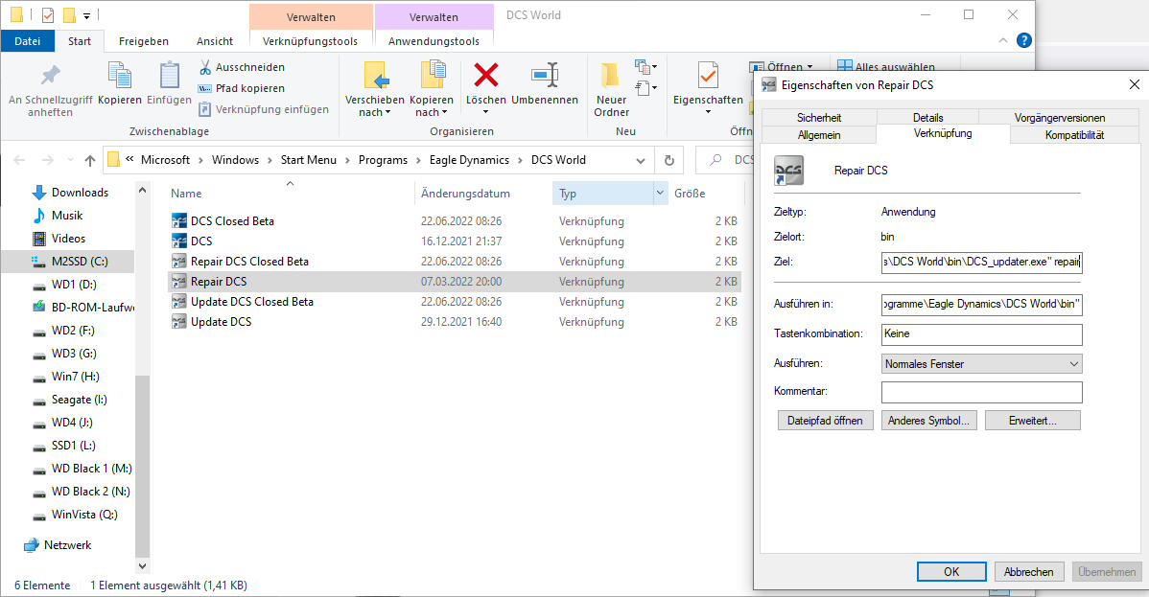Click Alles auswählen in ribbon
Screen dimensions: 1149x597
click(x=886, y=67)
